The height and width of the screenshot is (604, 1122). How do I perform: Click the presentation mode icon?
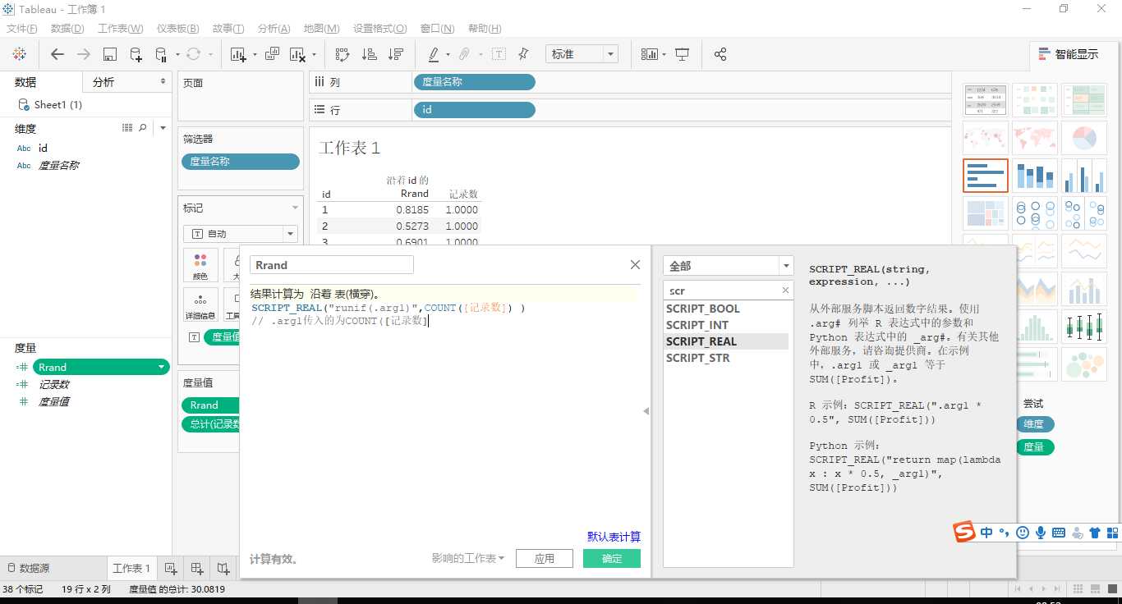tap(682, 54)
